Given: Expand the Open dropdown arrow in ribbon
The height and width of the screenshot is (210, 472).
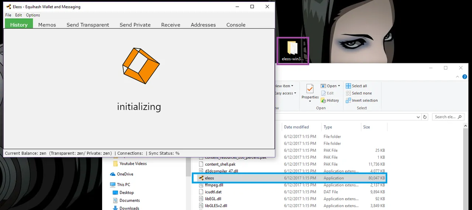Looking at the screenshot, I should click(339, 86).
